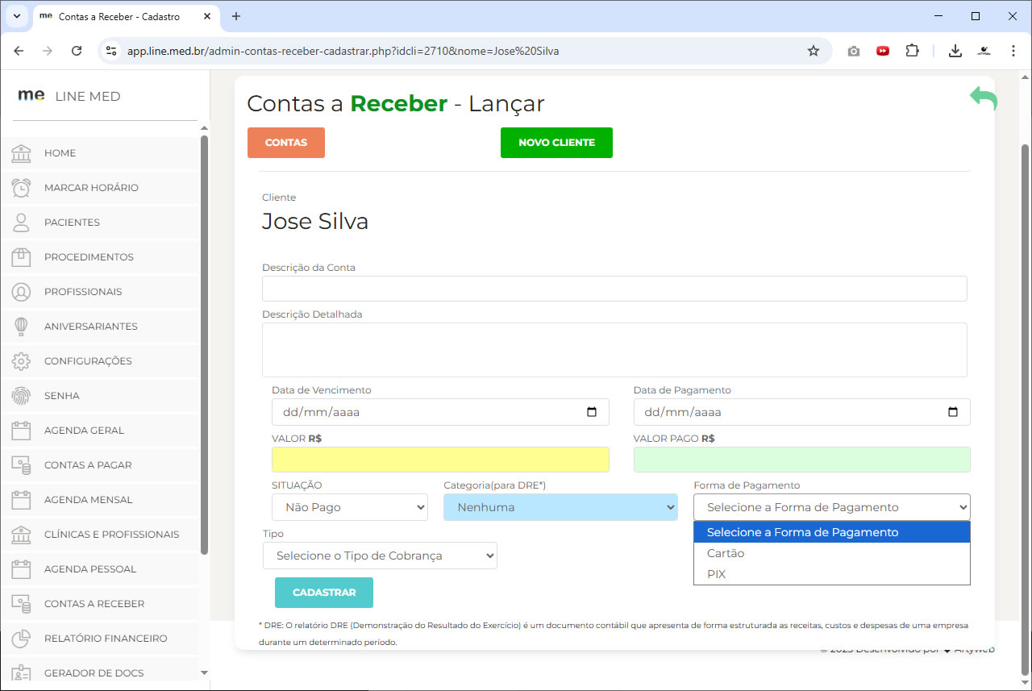The image size is (1032, 691).
Task: Click the Descrição Detalhada text area
Action: [614, 350]
